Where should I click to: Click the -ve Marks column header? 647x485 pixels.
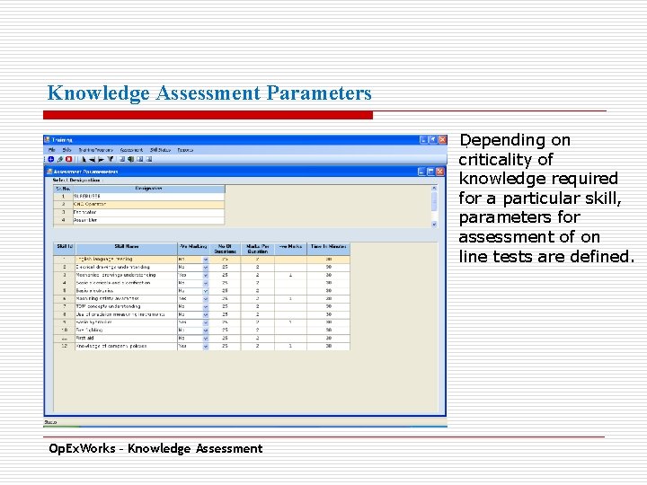[x=290, y=249]
